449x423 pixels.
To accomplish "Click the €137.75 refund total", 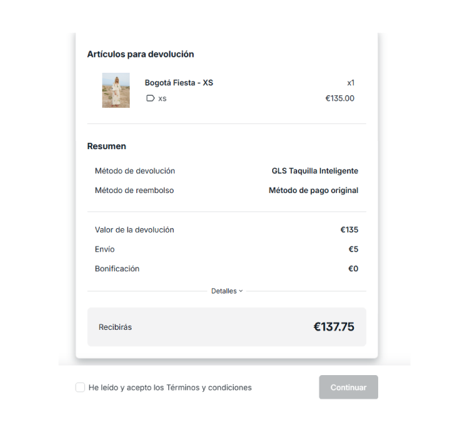I will 334,327.
